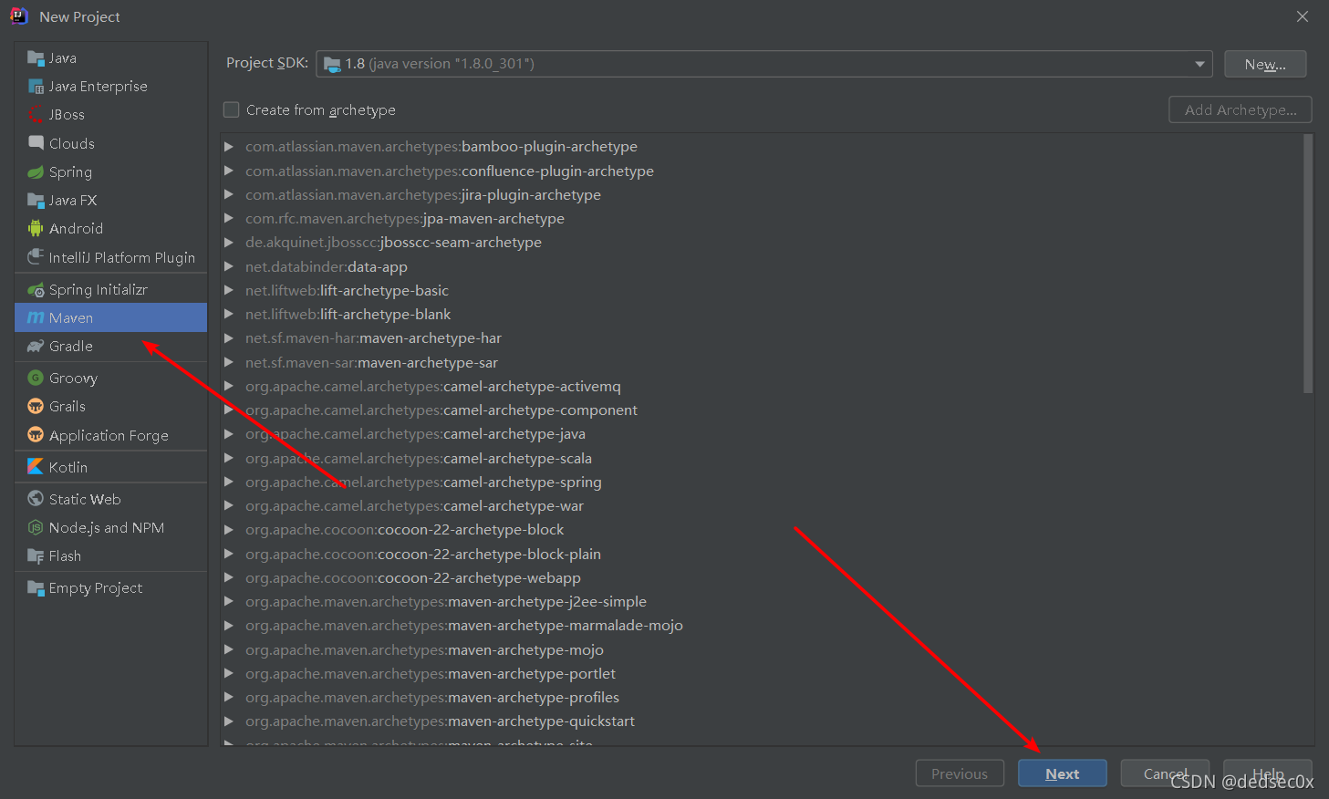Pick the Android robot icon

tap(36, 228)
